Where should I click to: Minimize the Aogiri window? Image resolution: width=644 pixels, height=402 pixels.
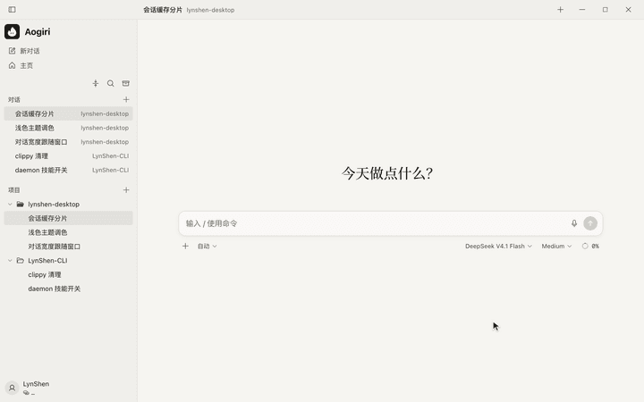(582, 10)
